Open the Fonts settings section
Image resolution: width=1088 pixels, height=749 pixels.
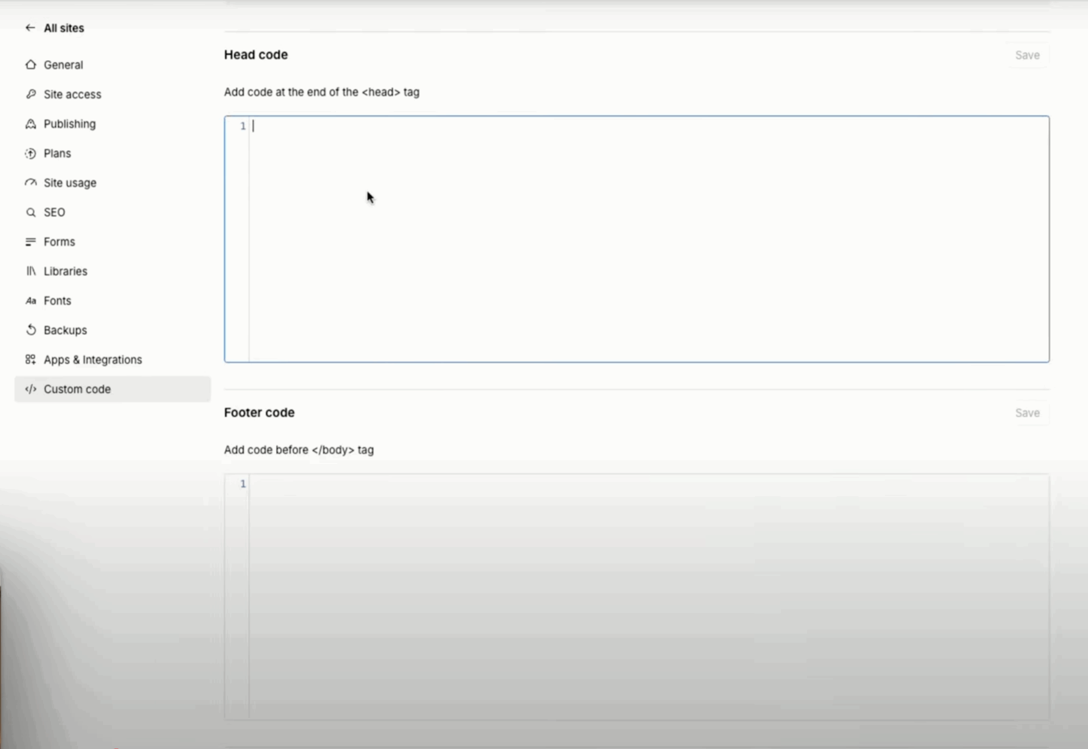pyautogui.click(x=57, y=301)
